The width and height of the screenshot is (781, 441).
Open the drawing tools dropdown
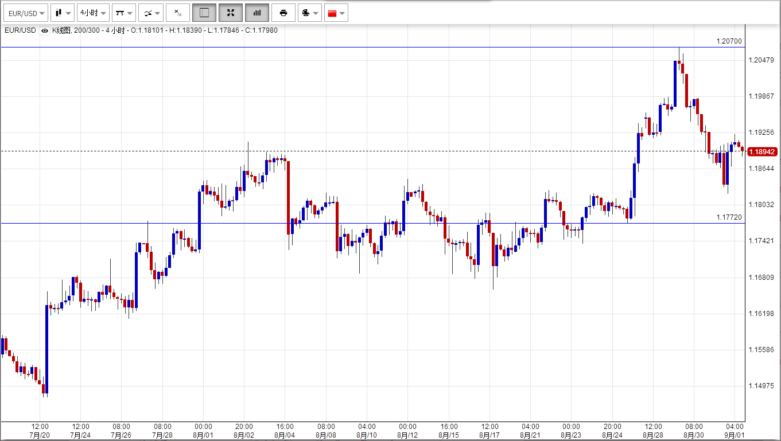[123, 13]
